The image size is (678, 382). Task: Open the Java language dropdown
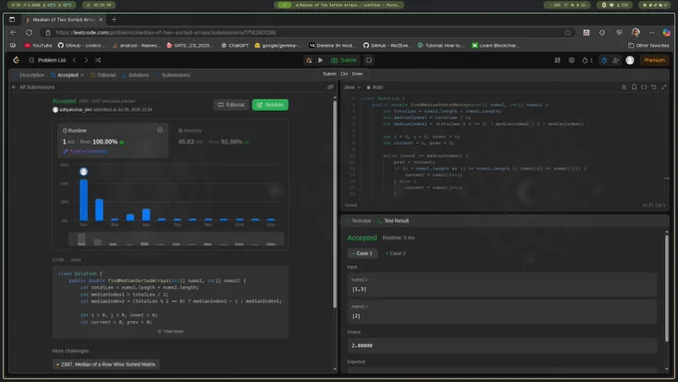point(352,87)
